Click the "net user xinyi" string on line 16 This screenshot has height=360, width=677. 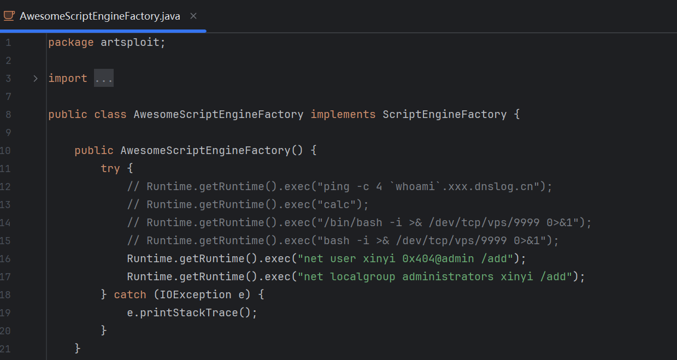click(x=405, y=259)
